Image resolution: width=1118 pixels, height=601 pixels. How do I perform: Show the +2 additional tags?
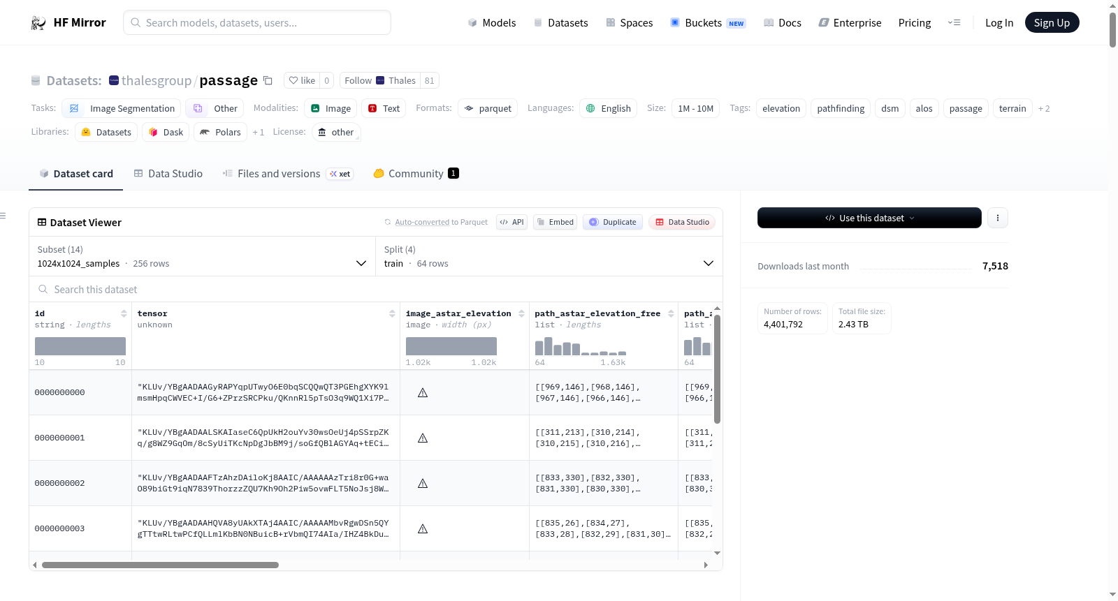coord(1044,108)
